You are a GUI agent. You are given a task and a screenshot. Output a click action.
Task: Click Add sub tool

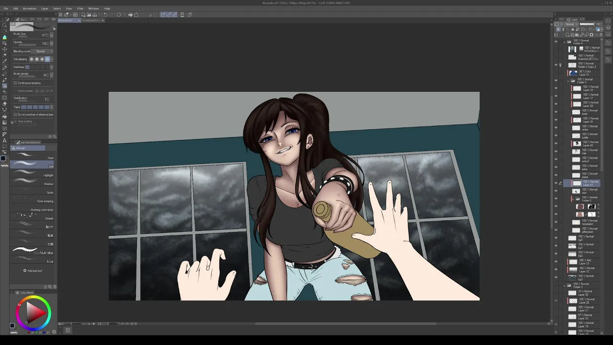point(33,271)
